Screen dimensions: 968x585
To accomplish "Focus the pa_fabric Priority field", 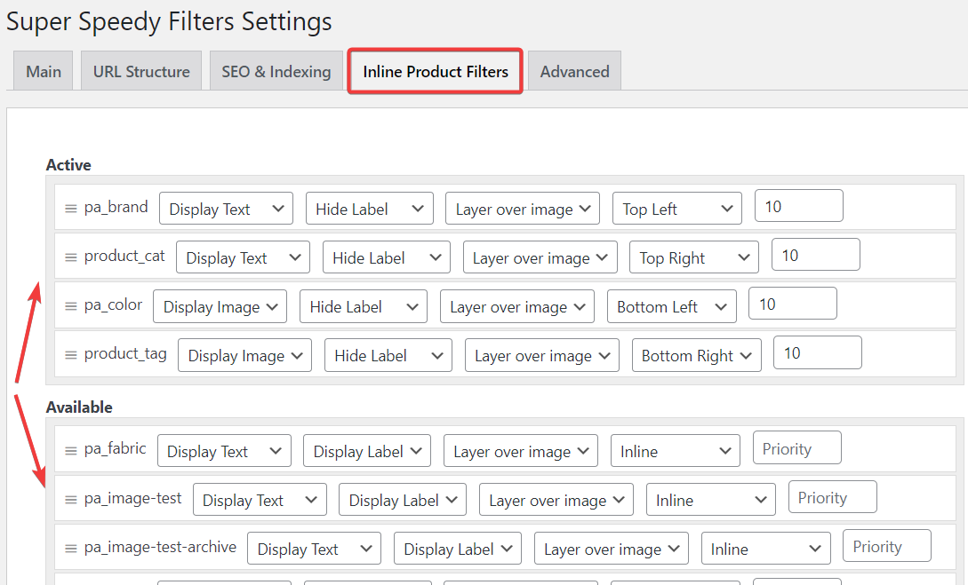I will click(x=797, y=447).
